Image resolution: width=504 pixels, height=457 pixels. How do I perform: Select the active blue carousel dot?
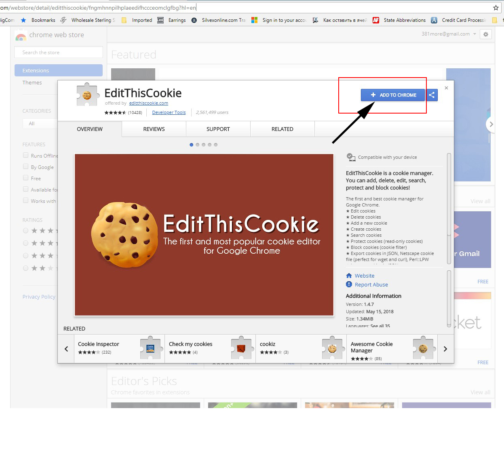coord(191,145)
